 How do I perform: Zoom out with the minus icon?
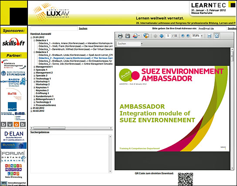183,36
